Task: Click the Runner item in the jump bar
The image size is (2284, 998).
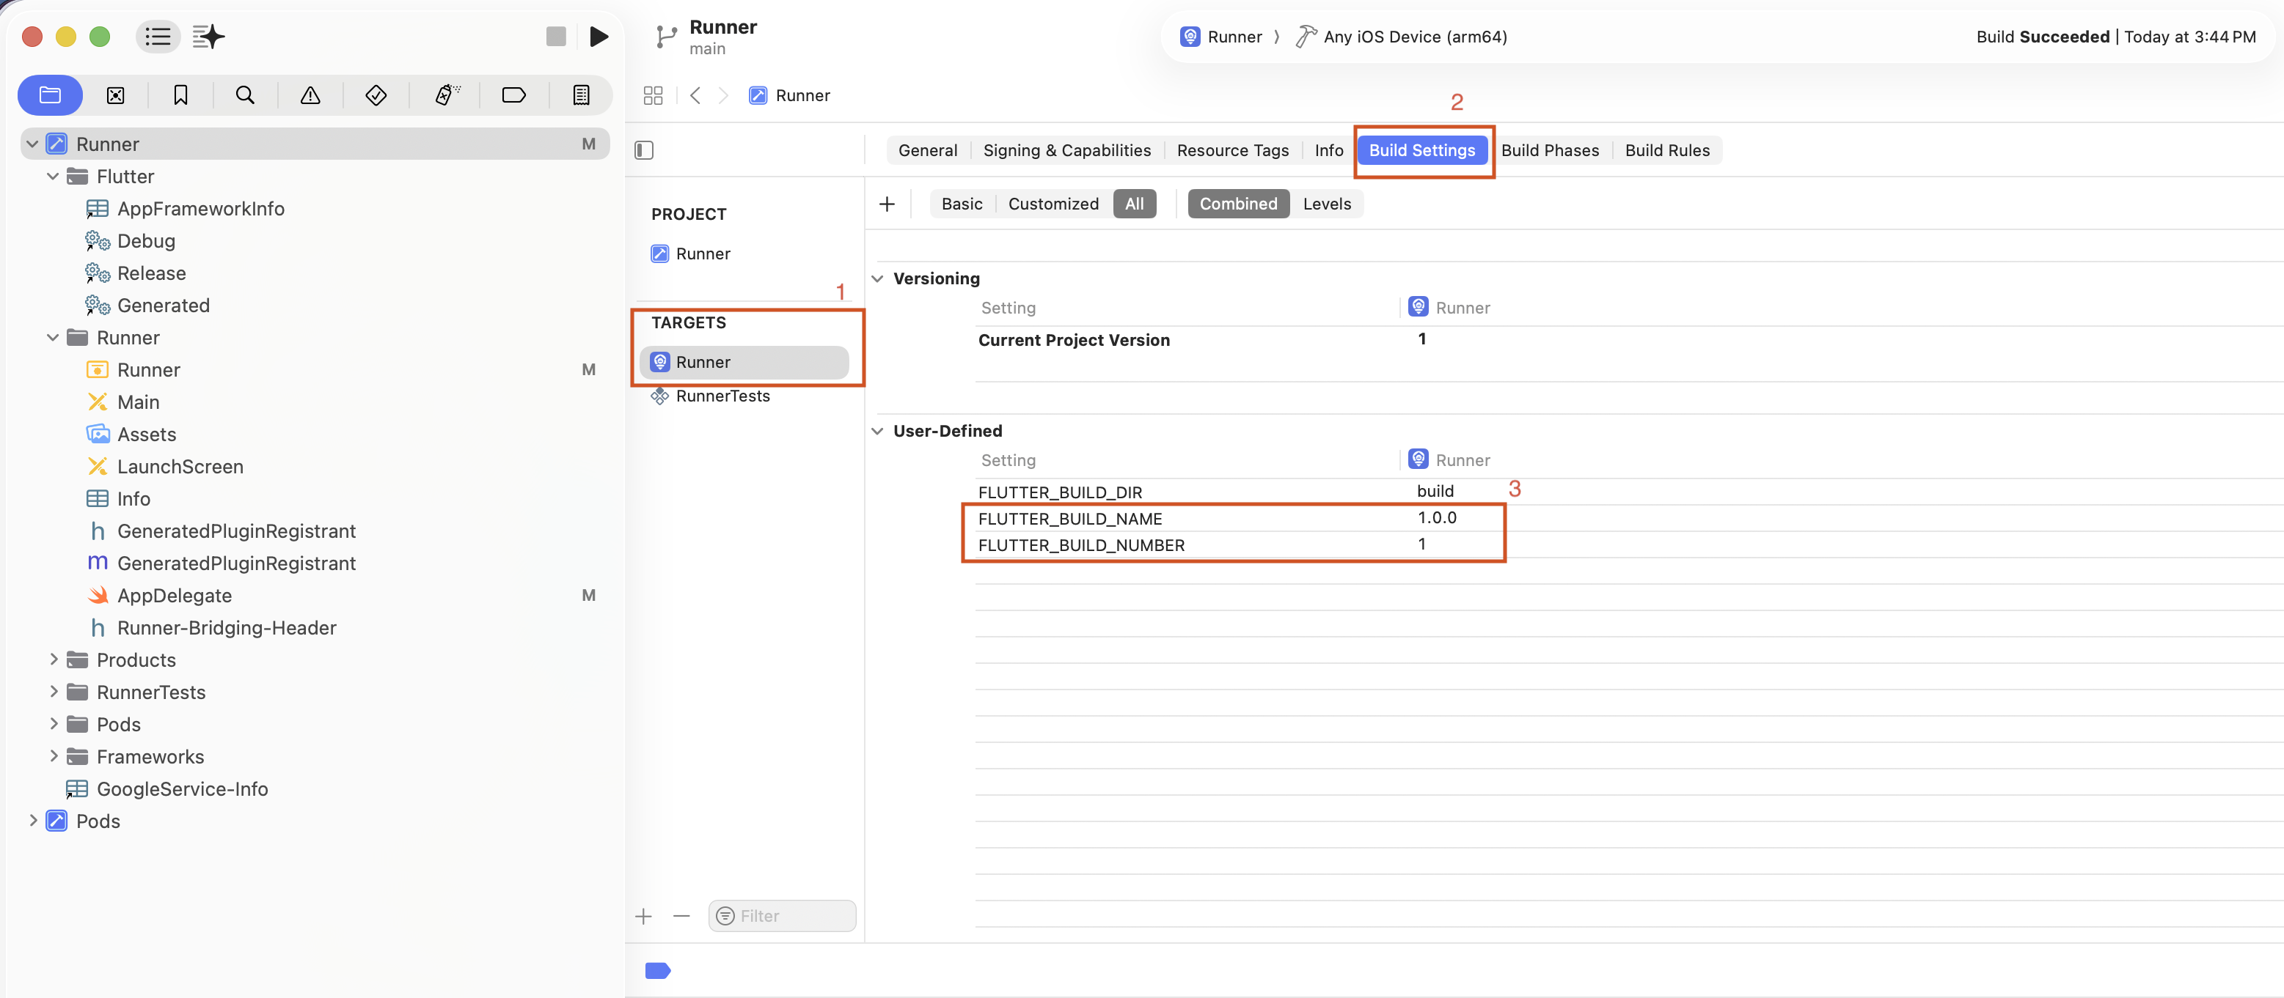Action: [789, 96]
